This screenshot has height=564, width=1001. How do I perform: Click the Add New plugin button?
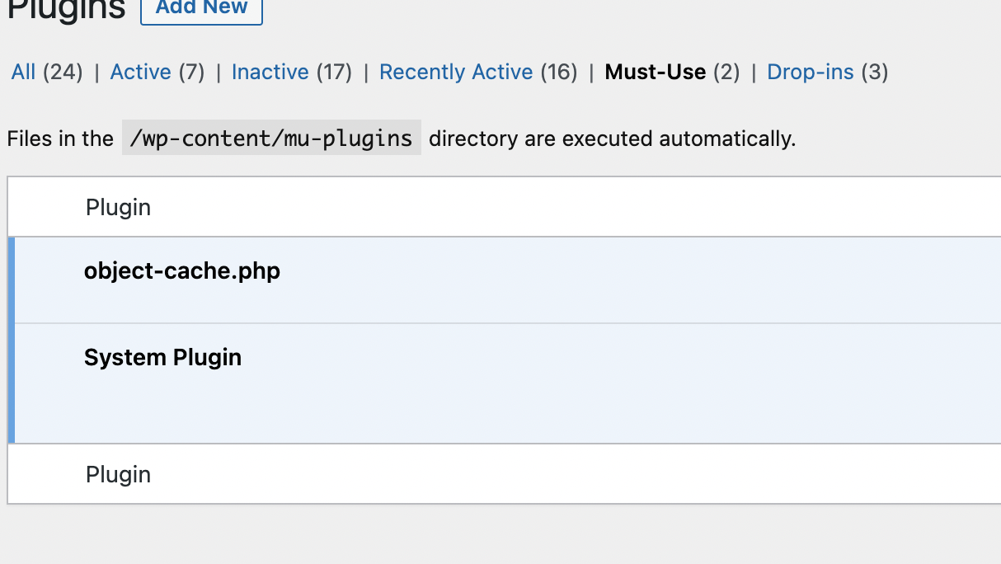(x=201, y=8)
